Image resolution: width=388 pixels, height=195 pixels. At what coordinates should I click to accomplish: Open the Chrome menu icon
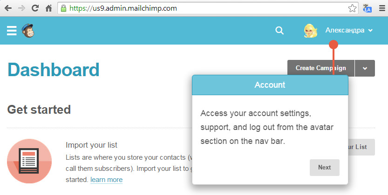tap(382, 8)
